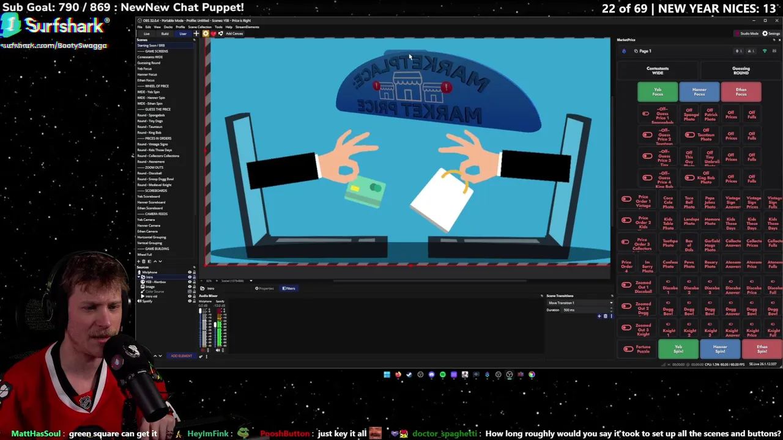Open the preview scaling dropdown arrow
783x440 pixels.
click(x=251, y=280)
